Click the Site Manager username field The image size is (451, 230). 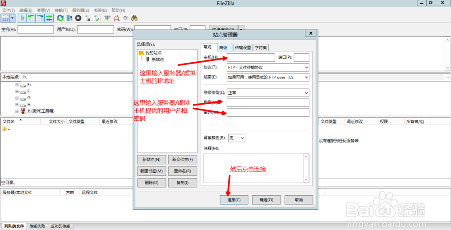268,103
